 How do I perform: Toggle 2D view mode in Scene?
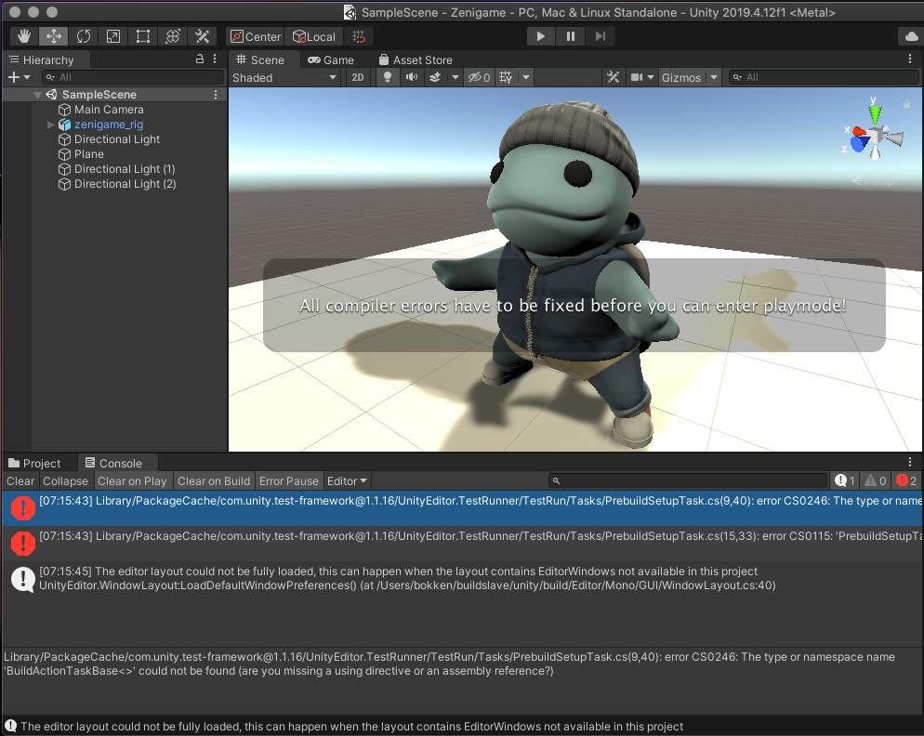click(x=357, y=78)
